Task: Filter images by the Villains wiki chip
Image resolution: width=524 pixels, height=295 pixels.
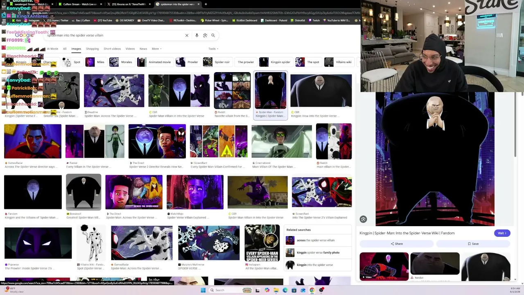Action: pos(338,62)
